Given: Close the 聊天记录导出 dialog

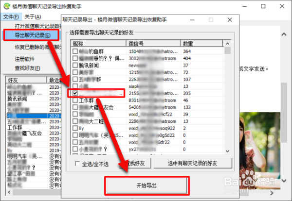Looking at the screenshot, I should coord(230,20).
